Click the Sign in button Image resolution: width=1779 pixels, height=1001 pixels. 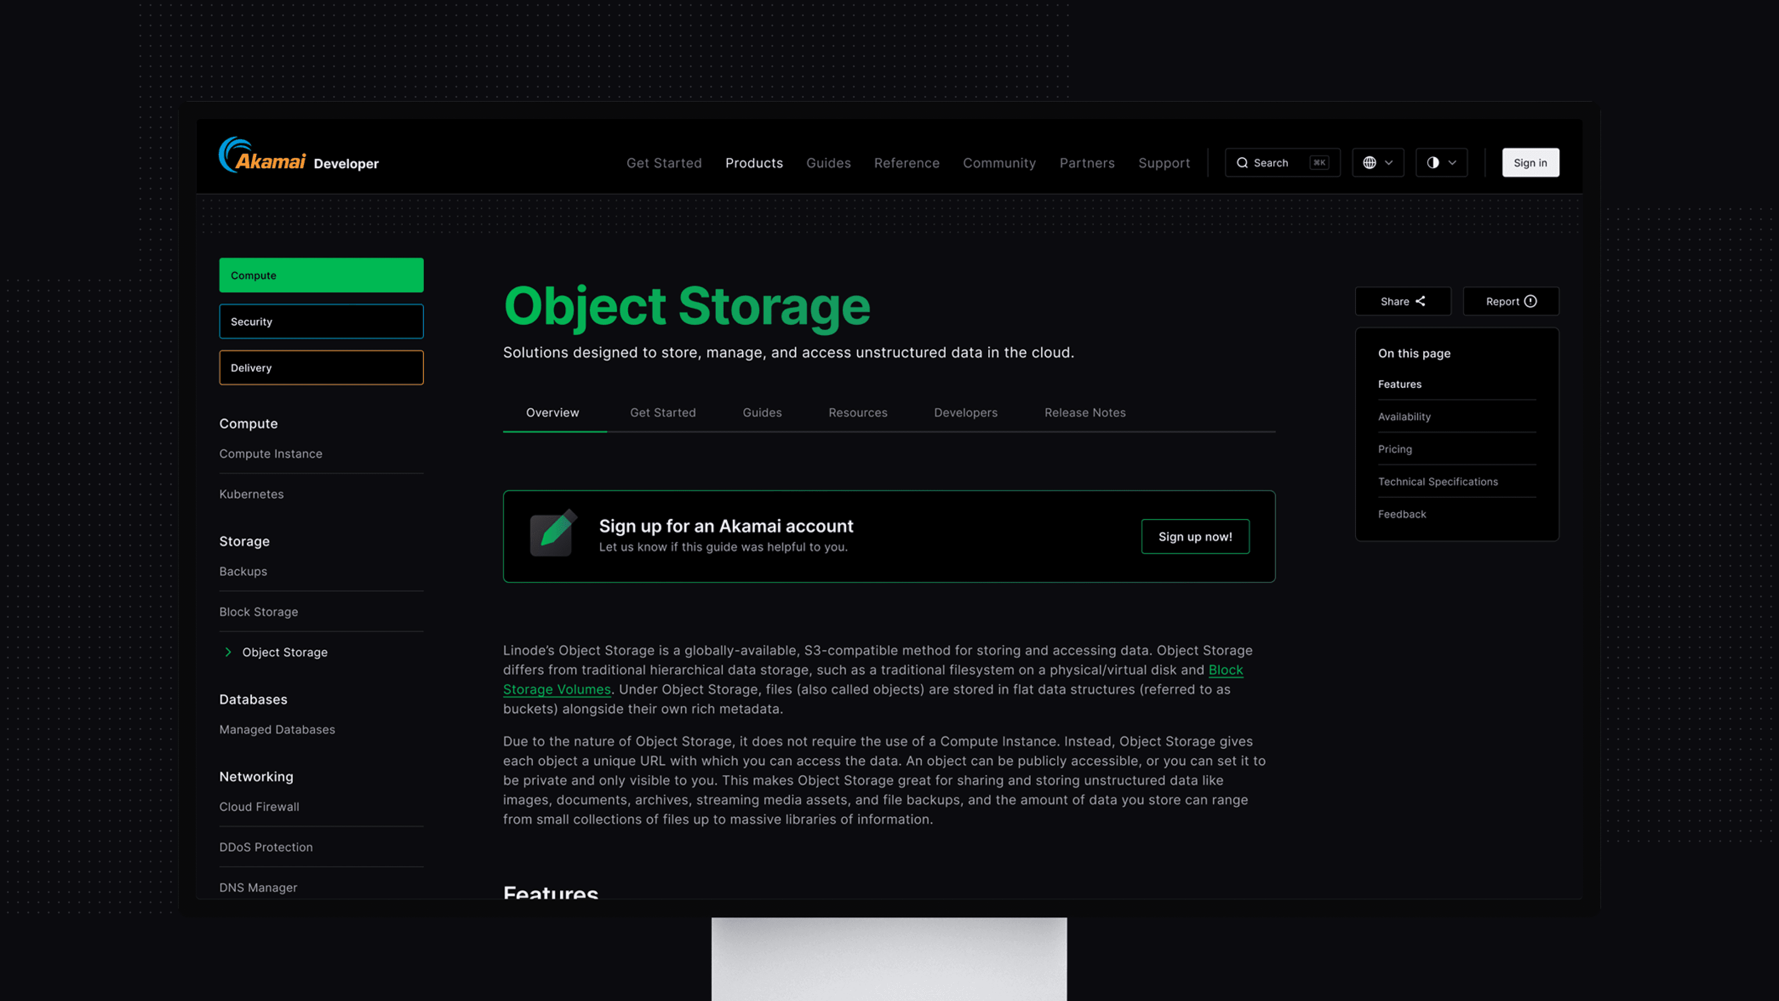pos(1530,163)
